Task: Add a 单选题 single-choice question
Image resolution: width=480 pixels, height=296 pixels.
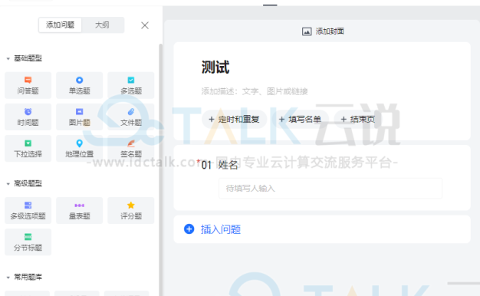Action: point(79,85)
